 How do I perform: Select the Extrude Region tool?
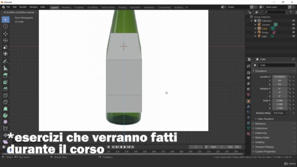pyautogui.click(x=6, y=75)
